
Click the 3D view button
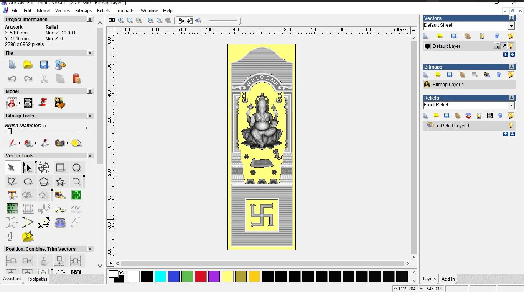pyautogui.click(x=112, y=20)
